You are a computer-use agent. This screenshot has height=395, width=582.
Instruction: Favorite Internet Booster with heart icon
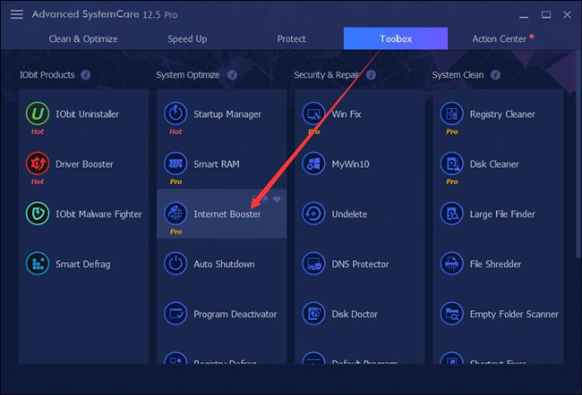(277, 199)
